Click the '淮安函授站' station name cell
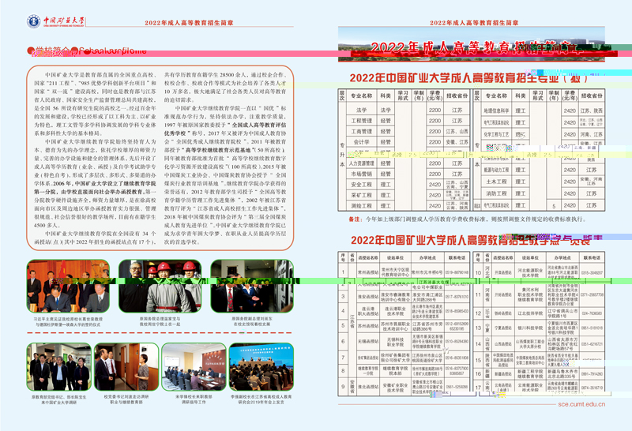 coord(368,297)
